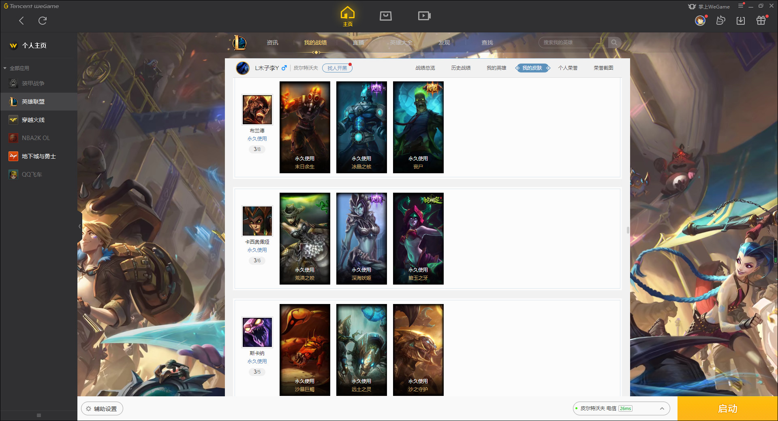Open the 沙之守护 skin card
The width and height of the screenshot is (778, 421).
(418, 350)
